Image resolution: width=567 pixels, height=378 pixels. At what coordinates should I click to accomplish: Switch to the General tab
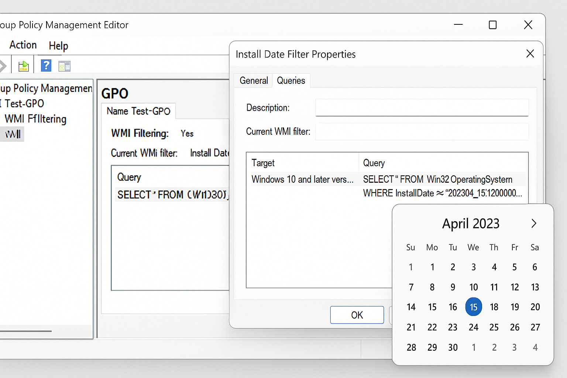pos(253,80)
